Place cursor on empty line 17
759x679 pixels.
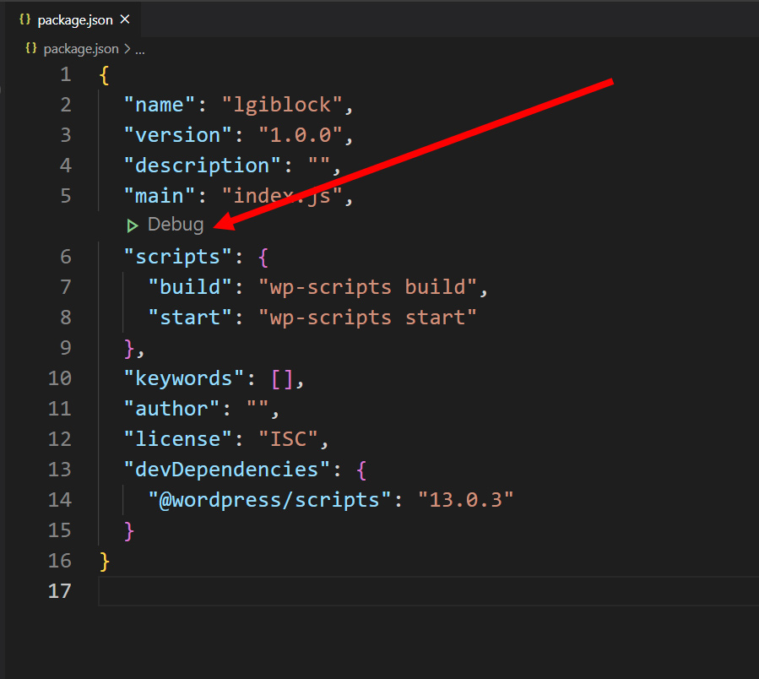(428, 591)
